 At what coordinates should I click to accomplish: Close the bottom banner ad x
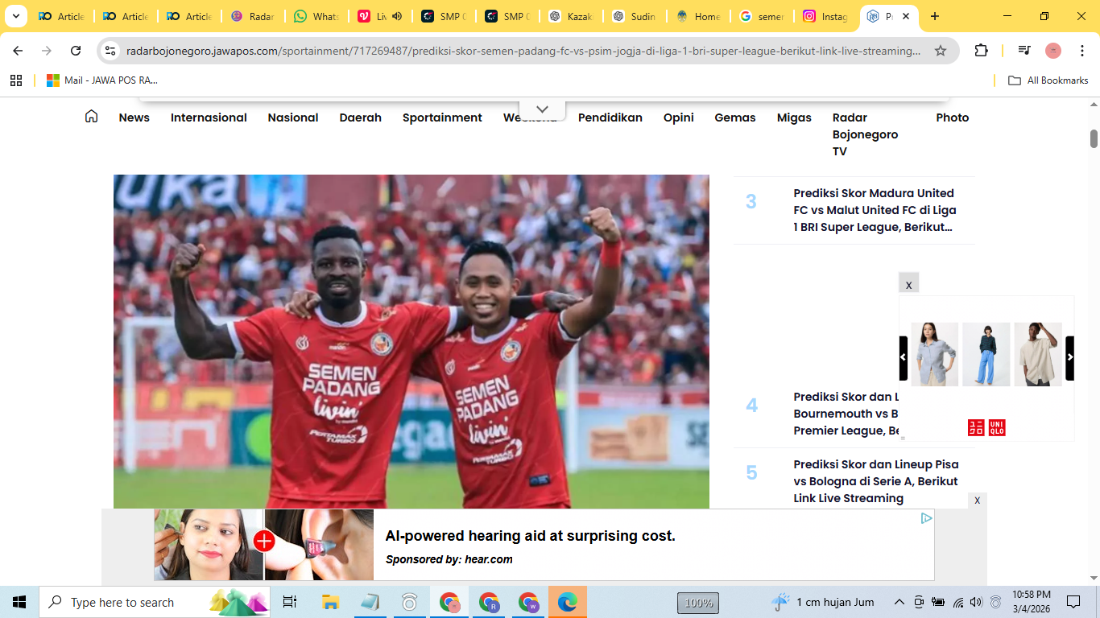tap(978, 501)
